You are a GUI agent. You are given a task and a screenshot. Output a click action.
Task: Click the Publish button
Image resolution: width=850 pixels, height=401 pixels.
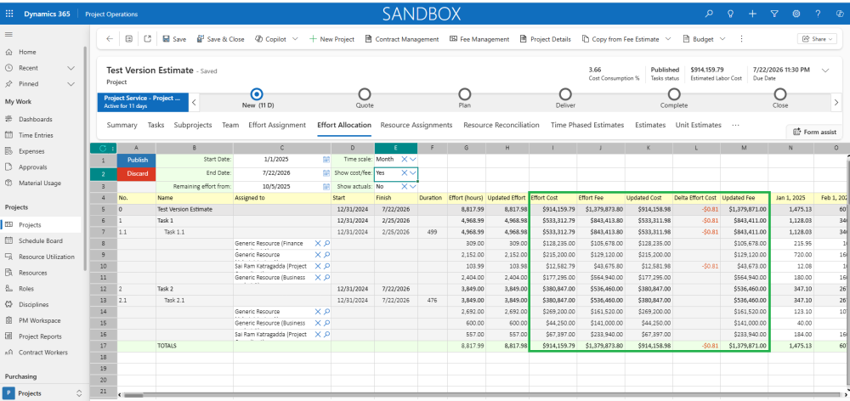137,160
